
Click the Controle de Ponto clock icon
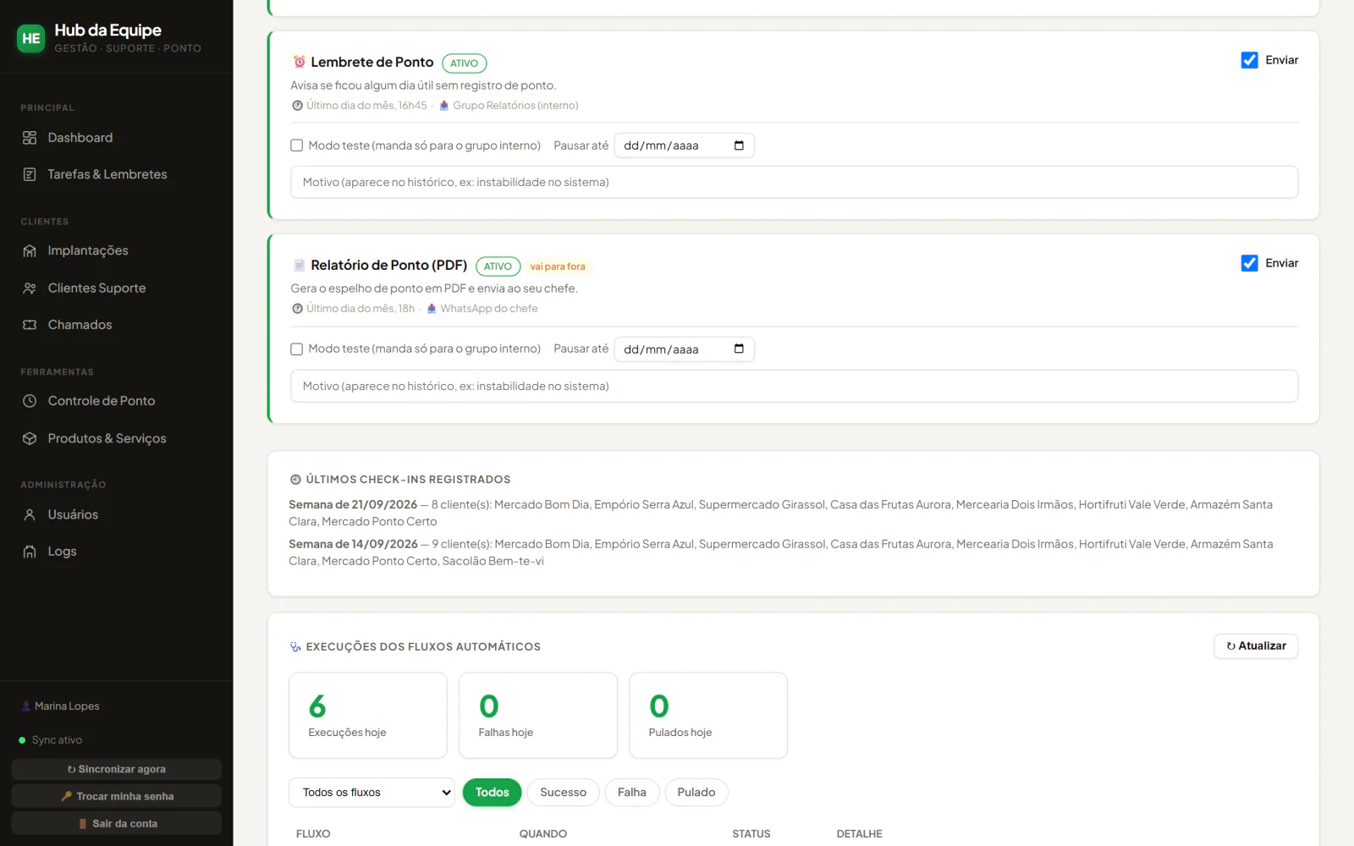[30, 401]
